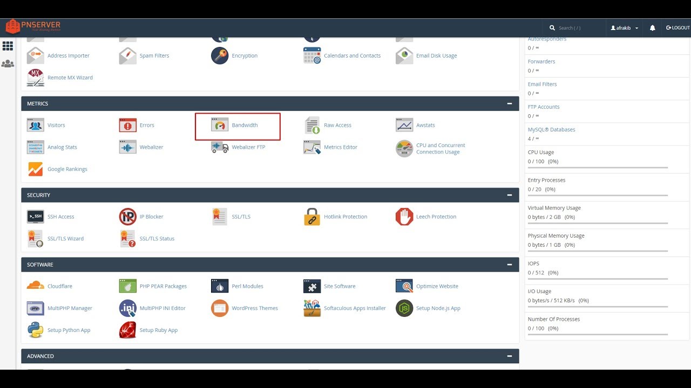Open the SSH Access terminal icon

(x=36, y=217)
